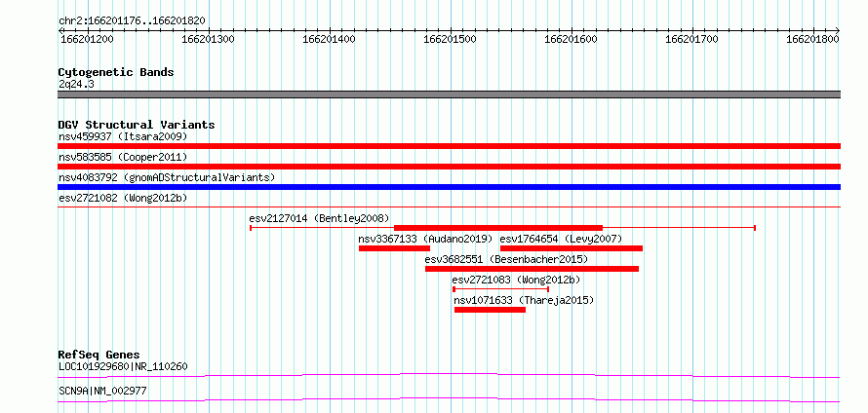The height and width of the screenshot is (413, 868).
Task: Click ruler position 166201600
Action: pos(571,39)
